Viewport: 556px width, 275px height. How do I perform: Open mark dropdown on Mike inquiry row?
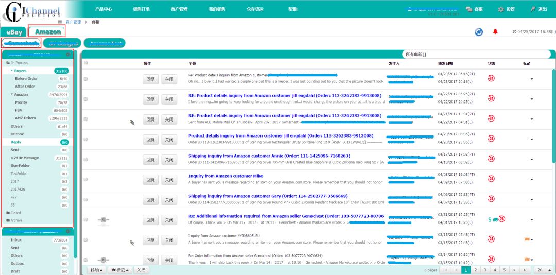531,180
